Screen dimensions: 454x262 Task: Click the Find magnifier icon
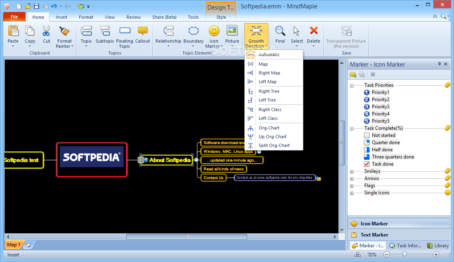pyautogui.click(x=280, y=31)
